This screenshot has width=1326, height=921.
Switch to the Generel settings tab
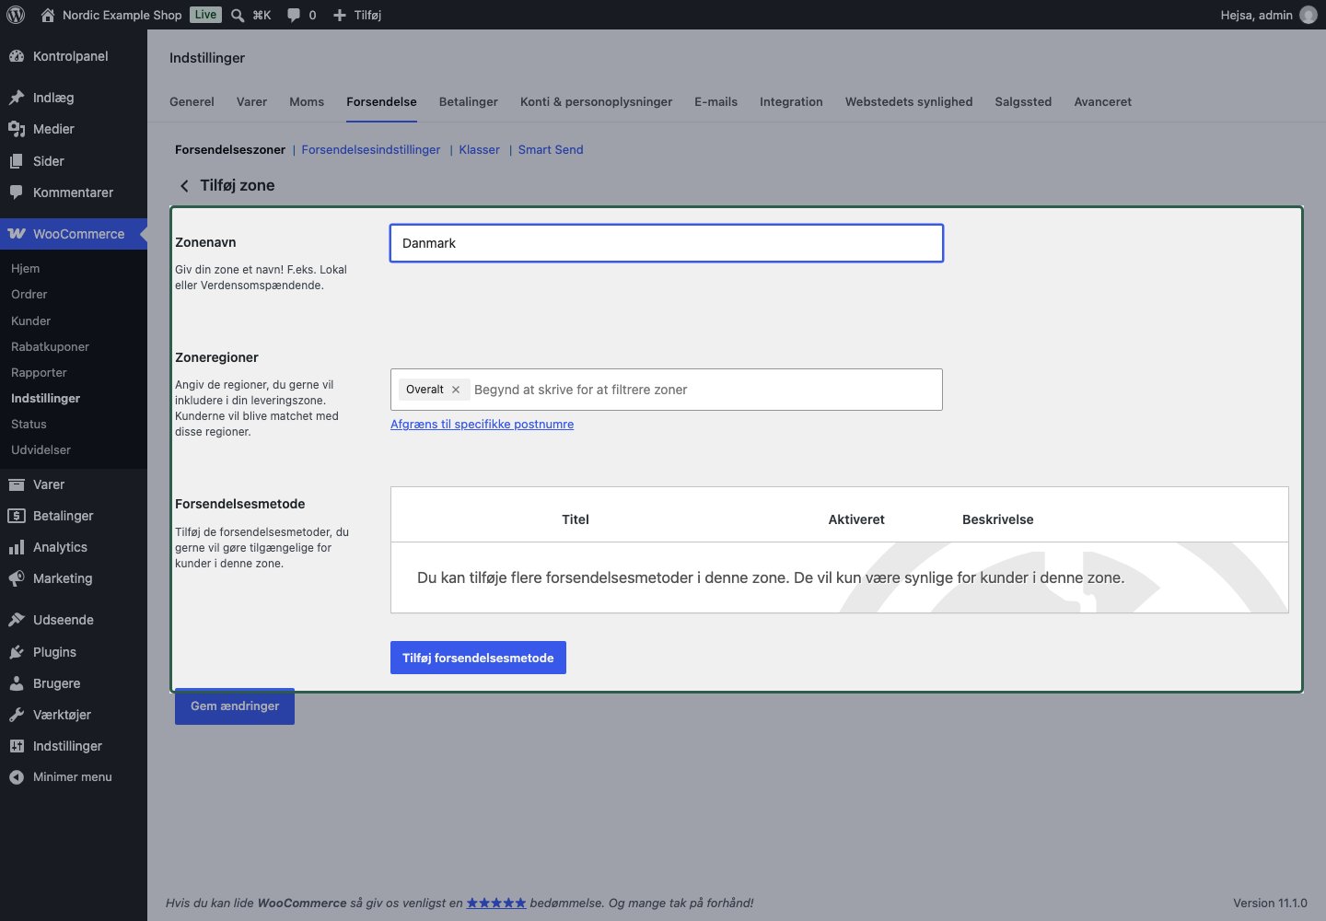(192, 102)
